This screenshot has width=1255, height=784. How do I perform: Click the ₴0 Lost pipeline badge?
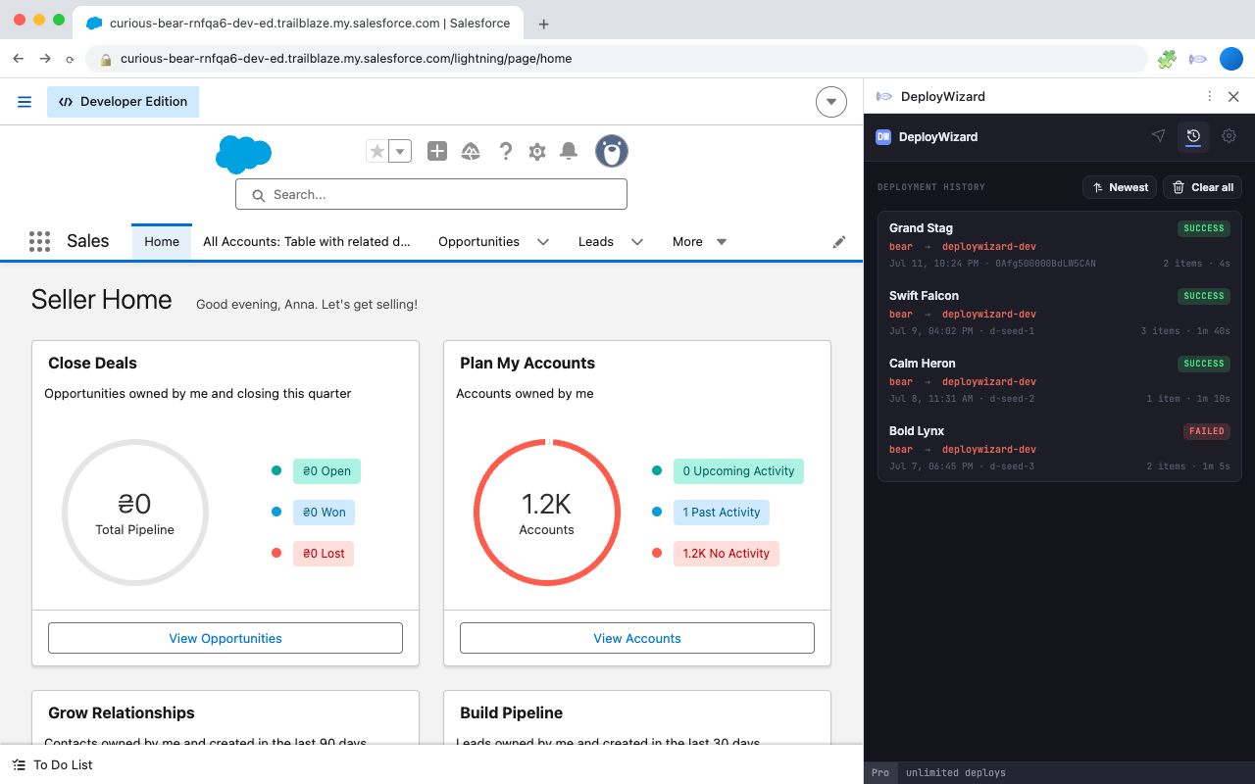324,554
